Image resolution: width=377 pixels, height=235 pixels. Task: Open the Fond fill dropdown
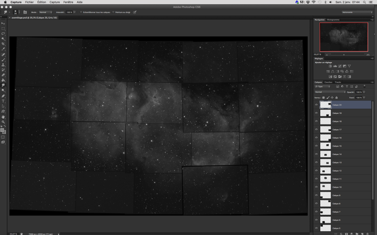(364, 98)
